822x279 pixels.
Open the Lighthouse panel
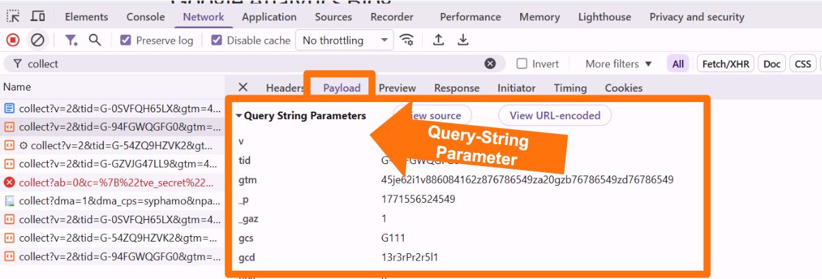tap(604, 16)
